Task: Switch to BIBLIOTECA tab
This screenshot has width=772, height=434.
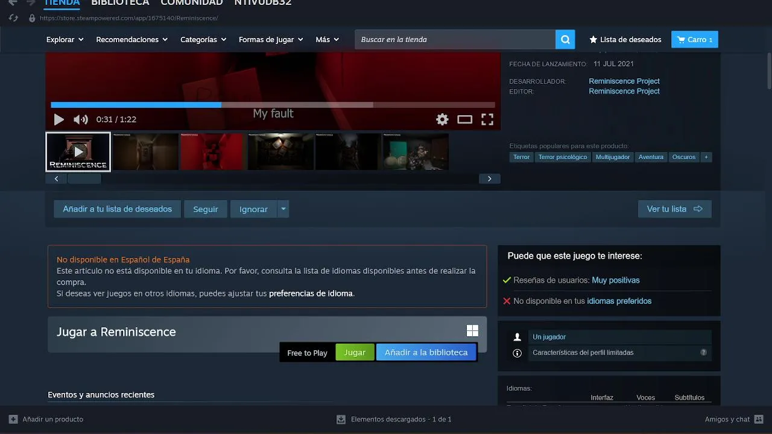Action: [x=120, y=2]
